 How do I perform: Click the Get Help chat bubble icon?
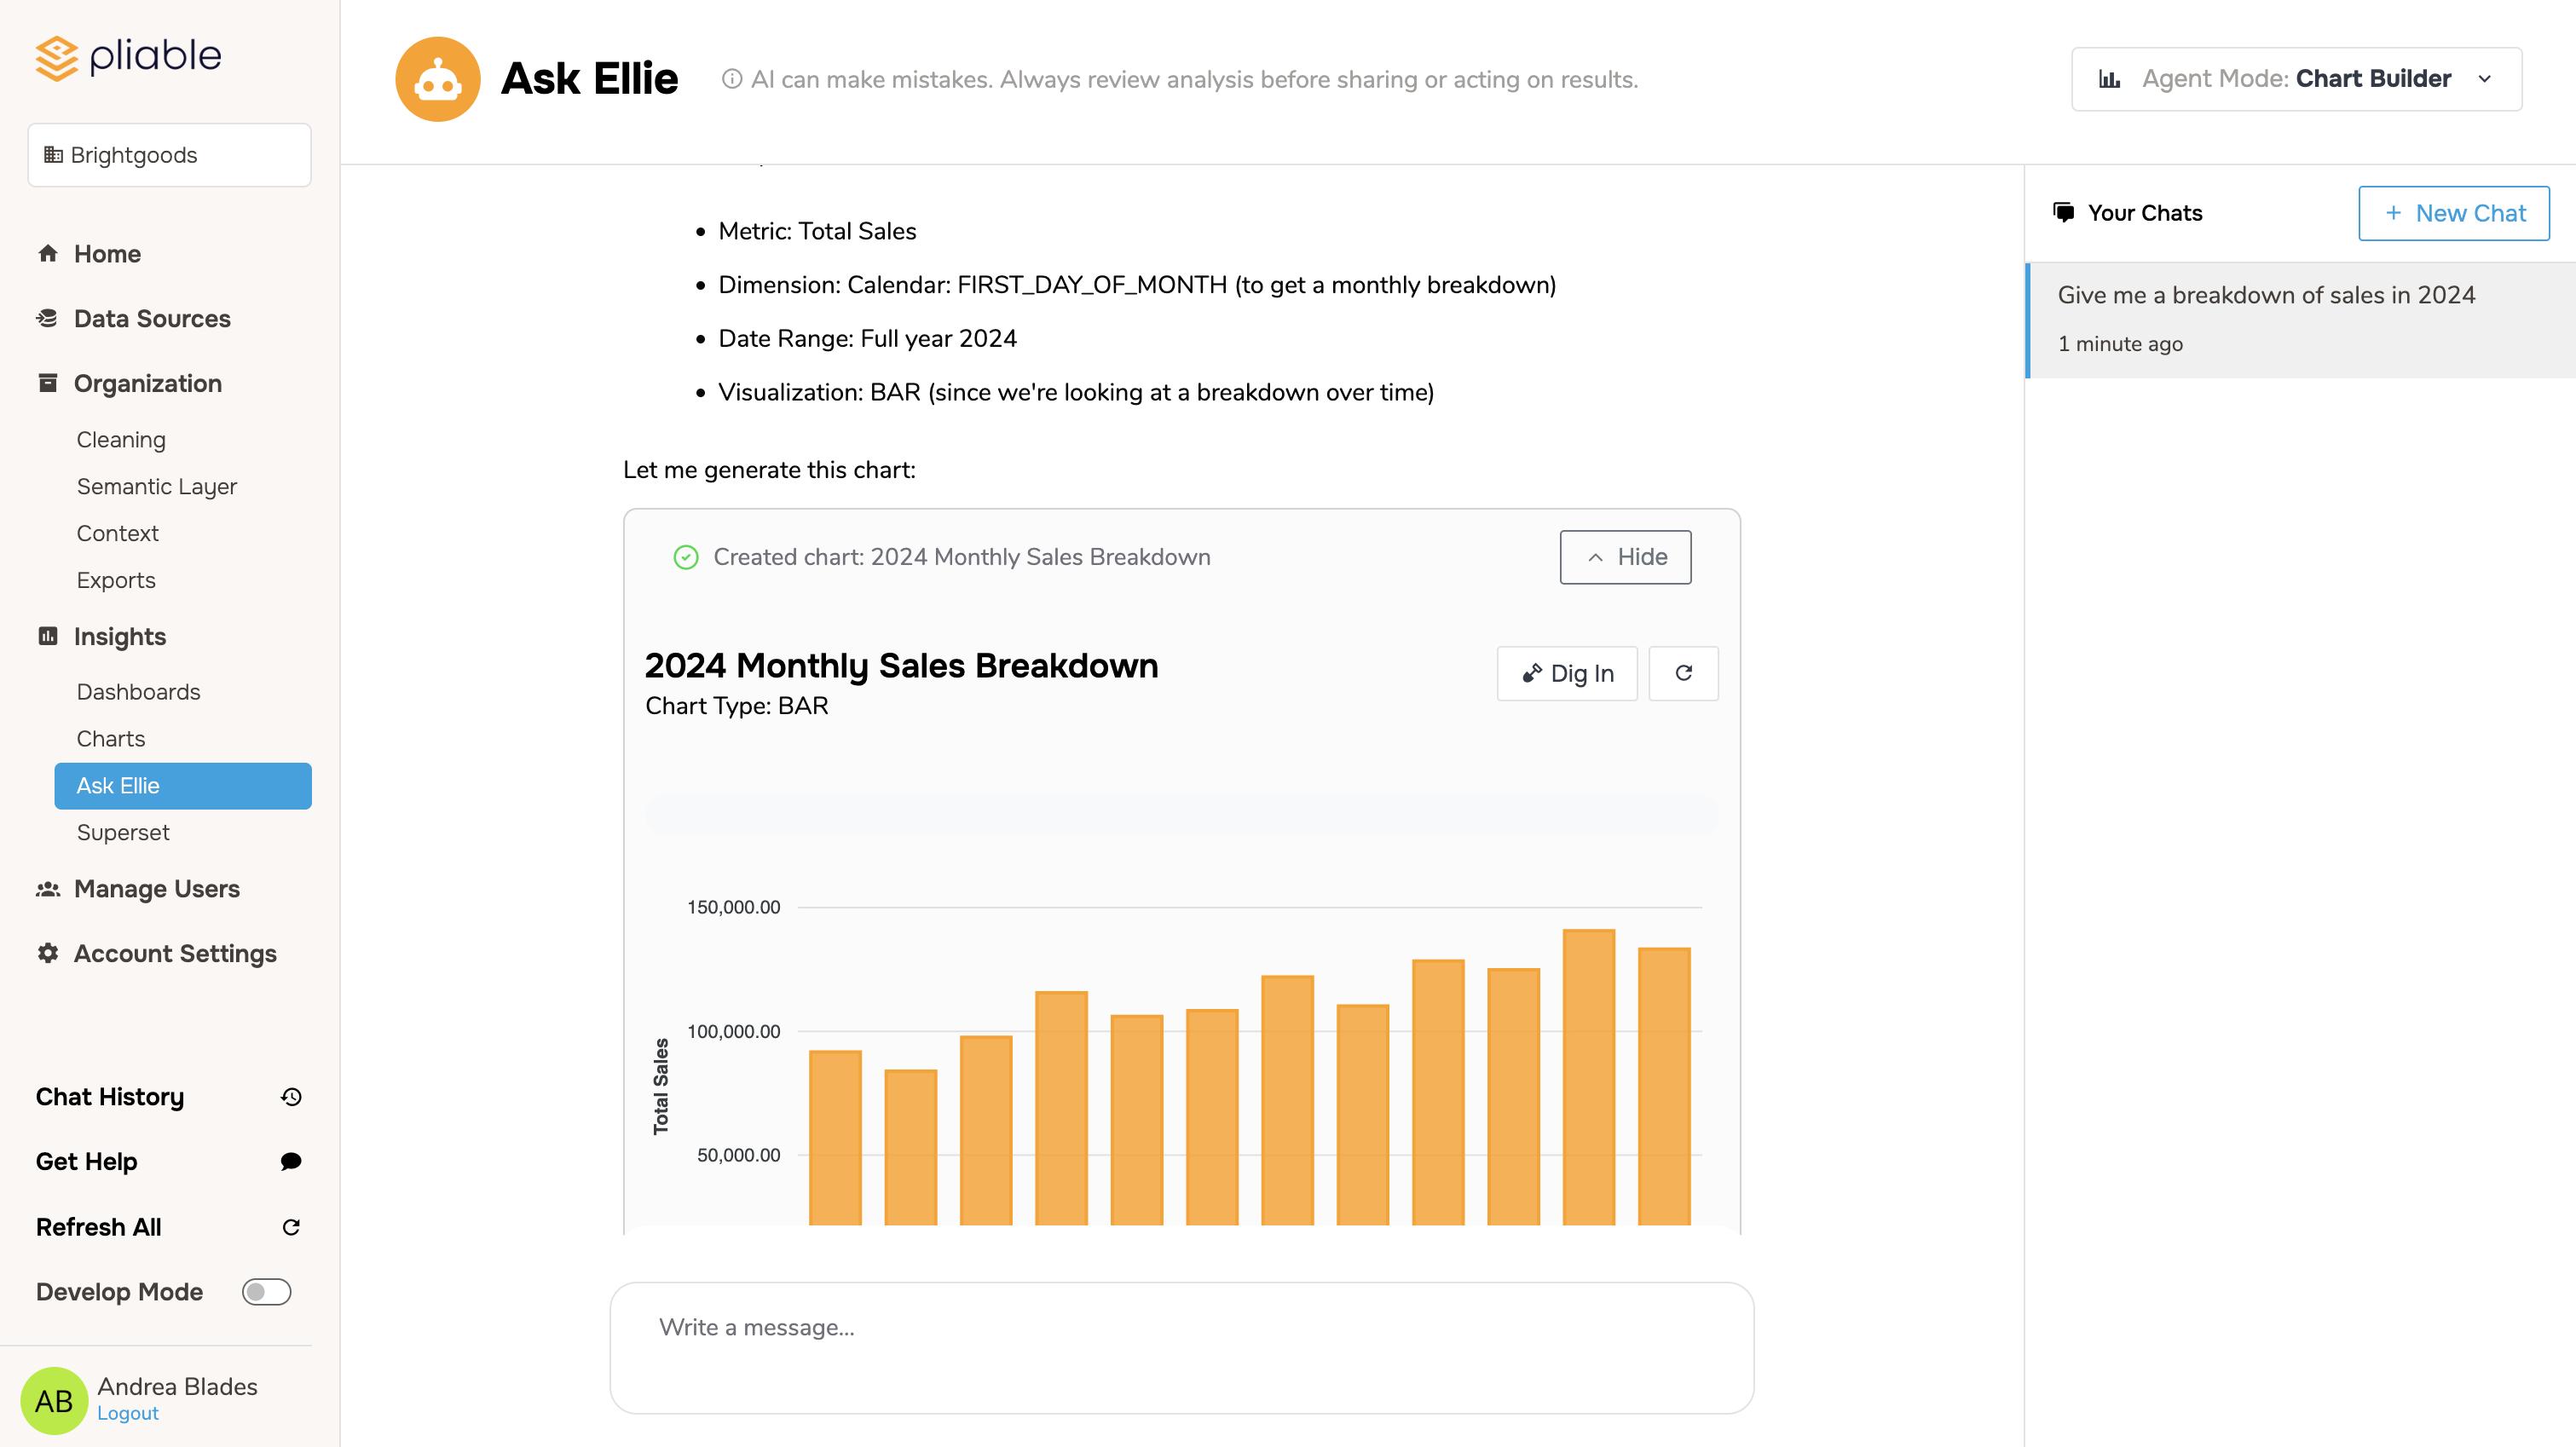290,1161
